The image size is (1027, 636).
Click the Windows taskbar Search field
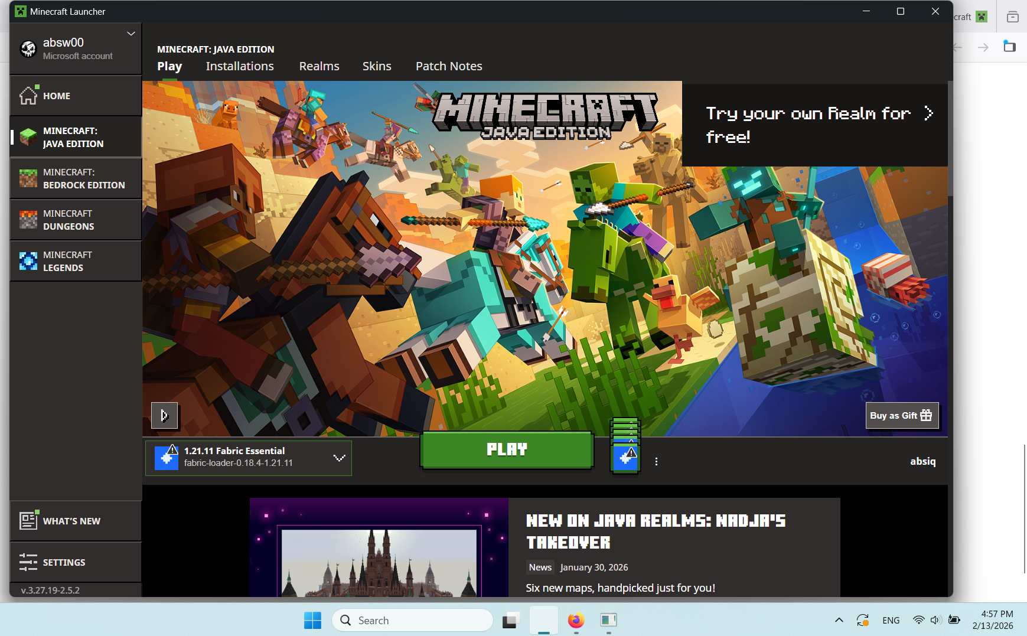(413, 620)
